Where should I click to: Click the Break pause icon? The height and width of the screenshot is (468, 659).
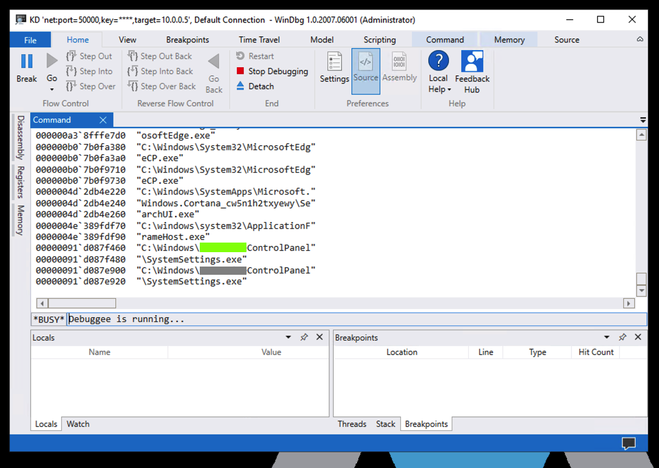[27, 61]
